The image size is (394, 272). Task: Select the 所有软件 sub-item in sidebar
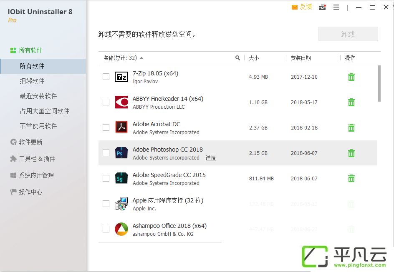pyautogui.click(x=43, y=66)
